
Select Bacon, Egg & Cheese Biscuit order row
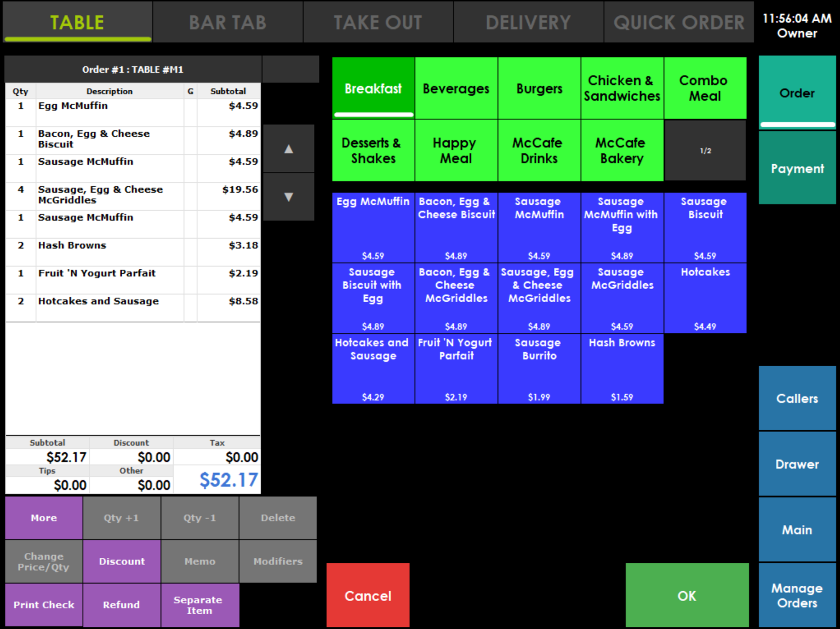point(133,140)
